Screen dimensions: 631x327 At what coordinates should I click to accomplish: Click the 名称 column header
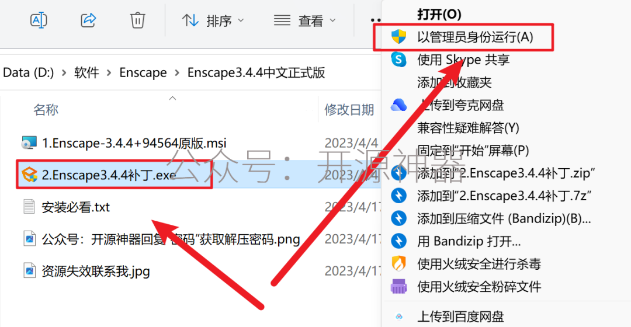tap(46, 109)
